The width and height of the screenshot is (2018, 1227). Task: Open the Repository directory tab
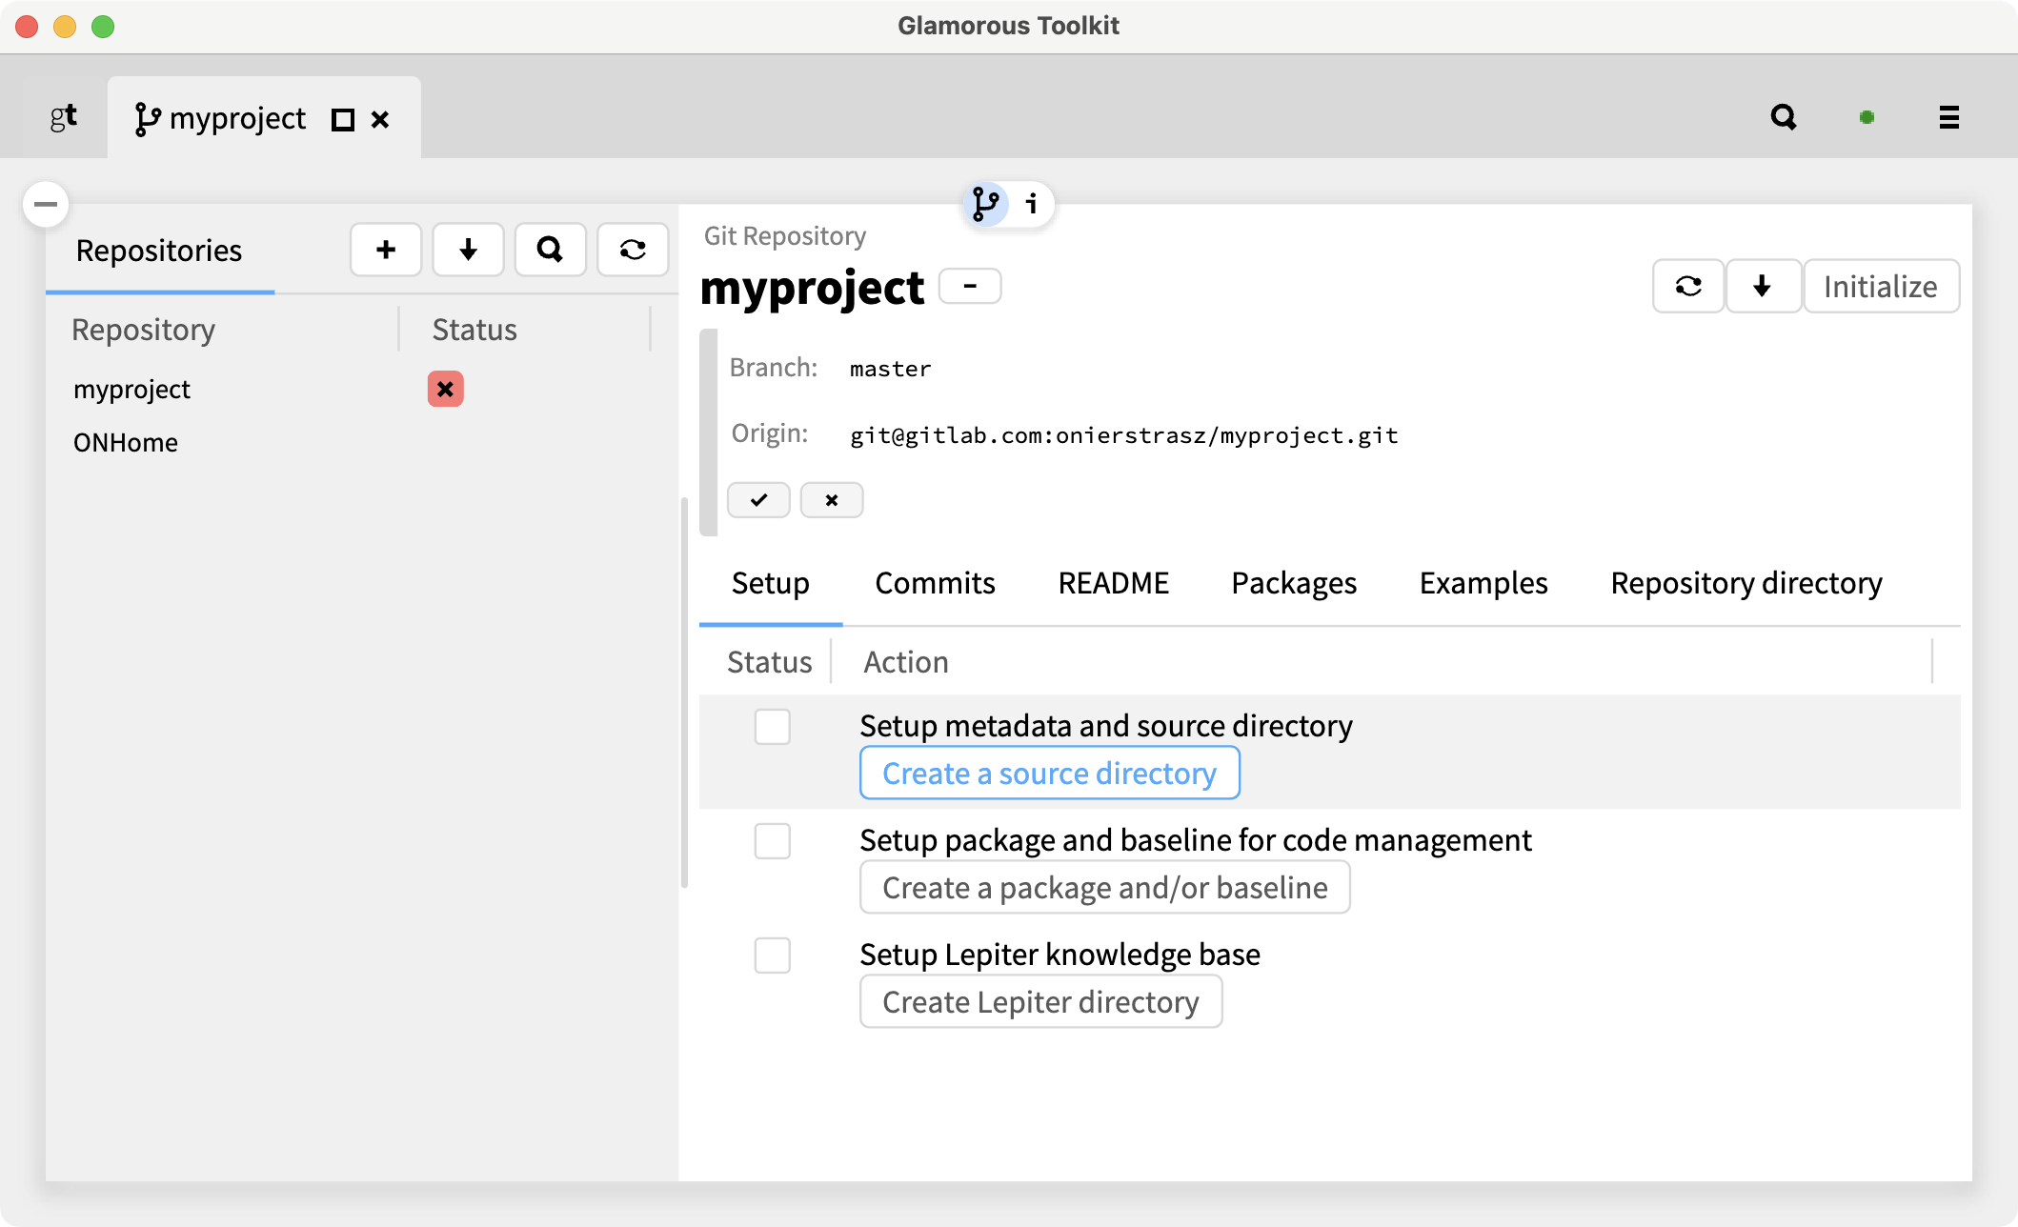click(1746, 583)
